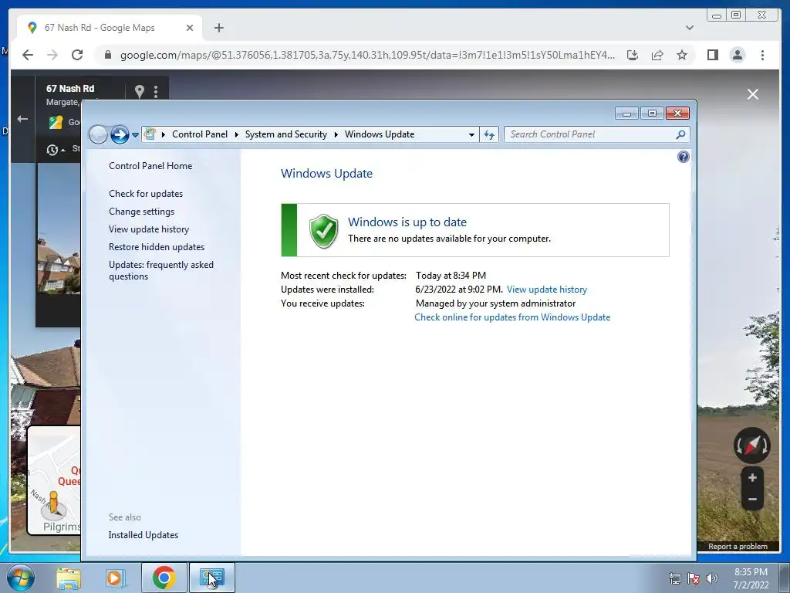This screenshot has width=790, height=593.
Task: Click the Control Panel forward arrow button
Action: [x=120, y=134]
